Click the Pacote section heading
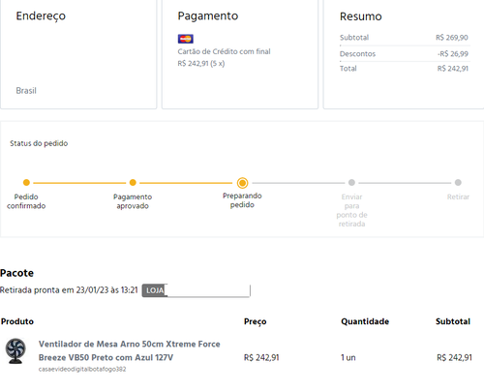 click(x=16, y=273)
